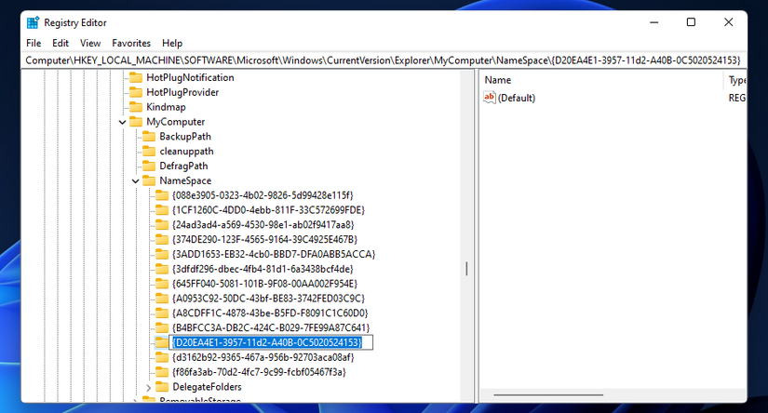This screenshot has height=413, width=768.
Task: Select the {645FF040-5081-101B-9F08-00AA002F954E} key name
Action: coord(264,284)
